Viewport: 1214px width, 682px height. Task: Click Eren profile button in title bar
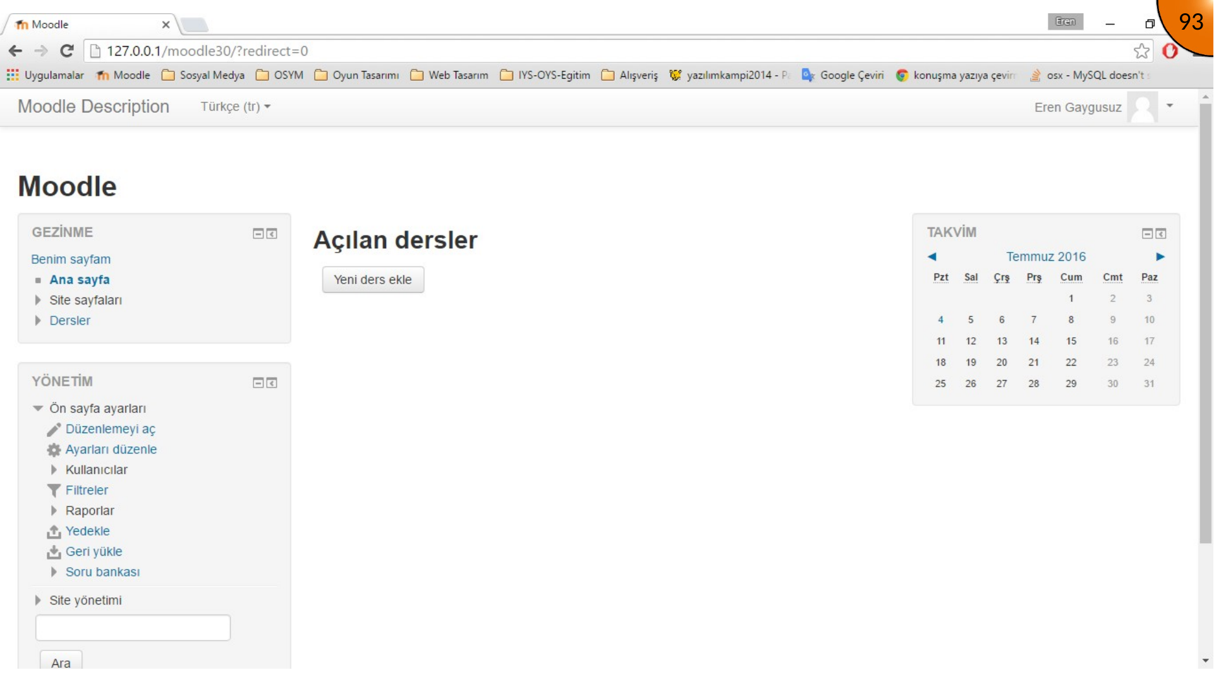click(x=1065, y=21)
